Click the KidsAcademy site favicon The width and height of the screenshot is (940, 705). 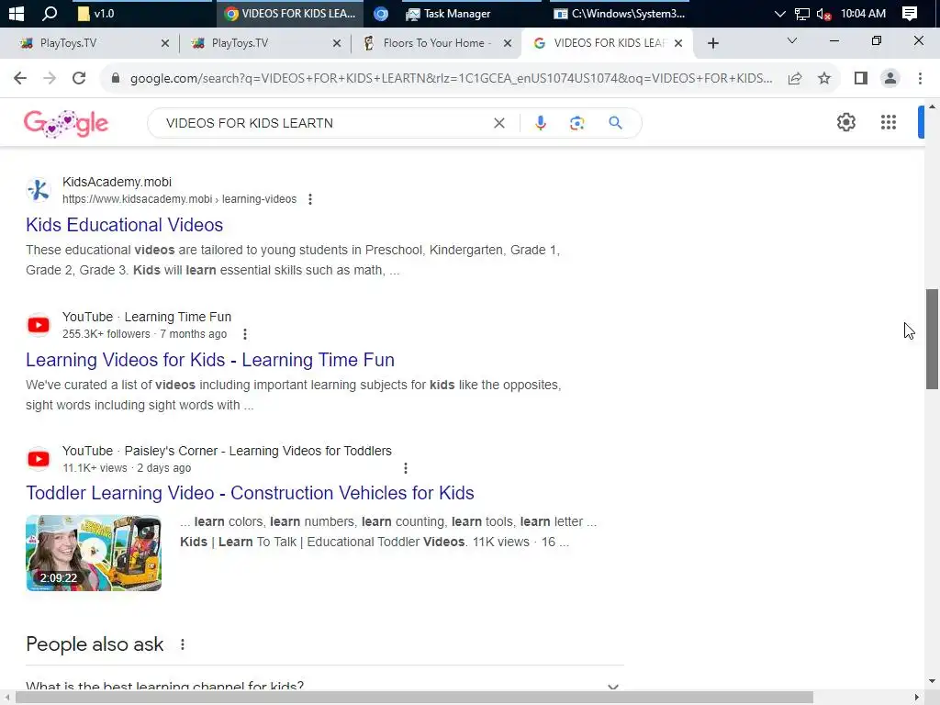click(x=39, y=190)
